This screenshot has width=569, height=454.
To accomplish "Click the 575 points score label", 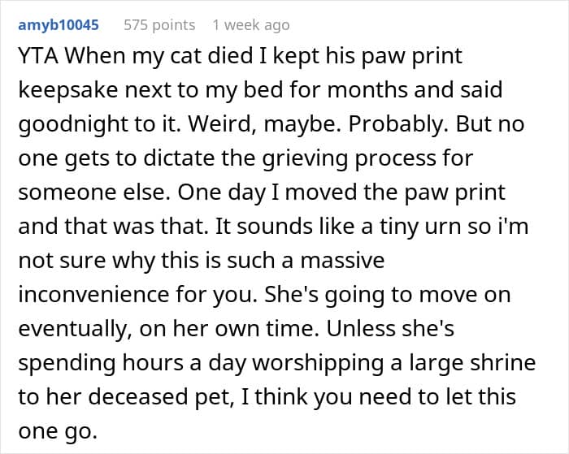I will (159, 25).
